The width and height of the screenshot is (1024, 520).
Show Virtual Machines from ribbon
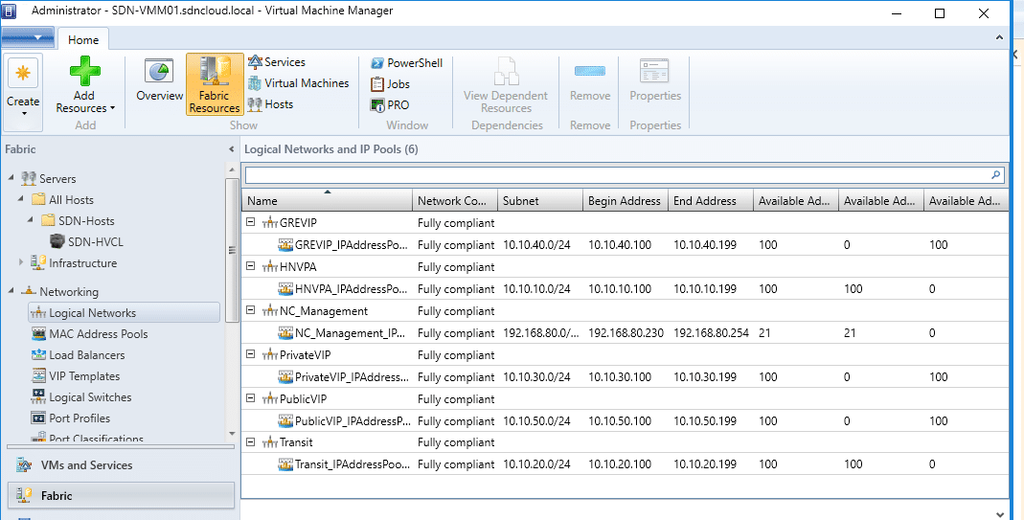(x=299, y=83)
